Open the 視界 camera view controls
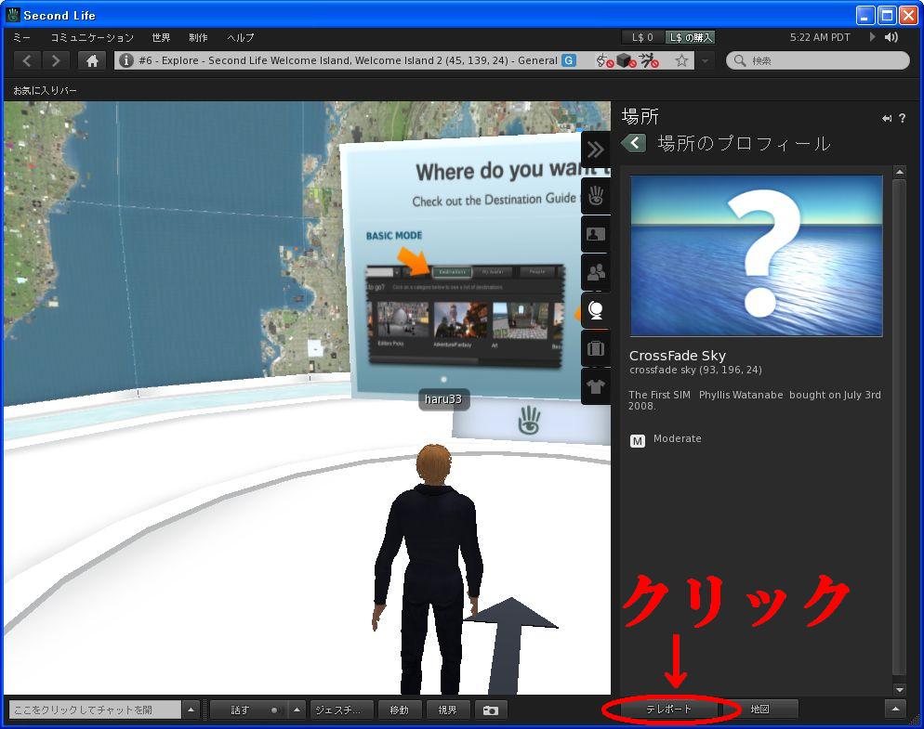 (x=447, y=710)
